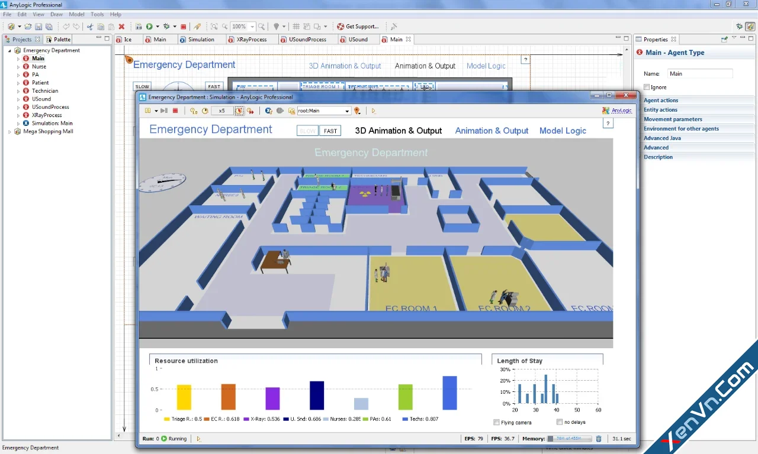Screen dimensions: 758x454
Task: Click the x5 speed indicator
Action: tap(222, 111)
